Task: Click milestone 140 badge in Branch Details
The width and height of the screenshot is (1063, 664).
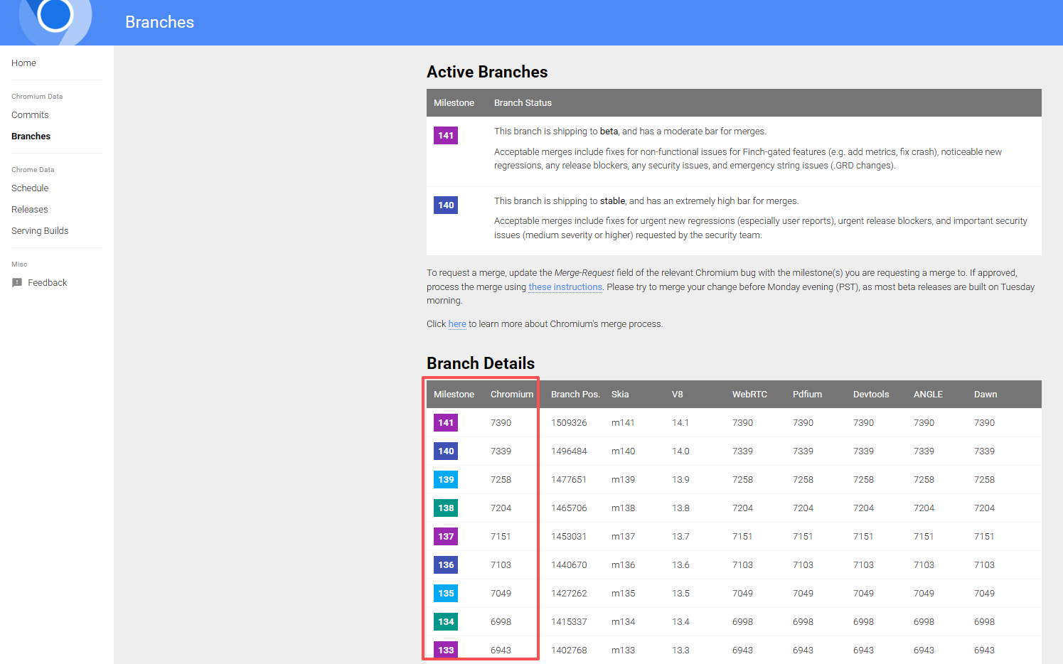Action: click(446, 451)
